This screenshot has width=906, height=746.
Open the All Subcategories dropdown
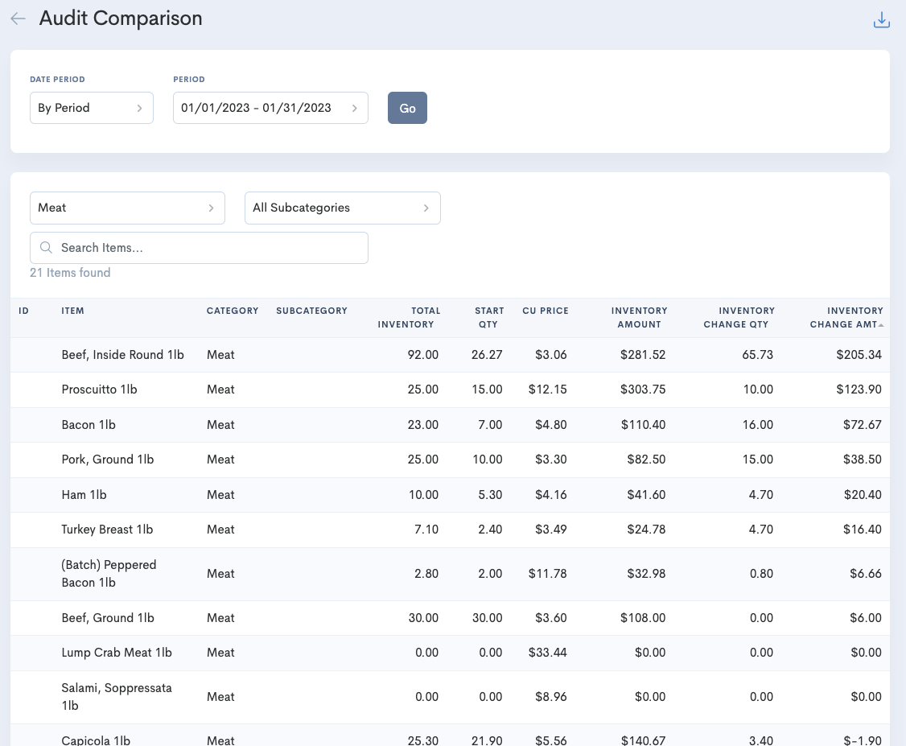pyautogui.click(x=343, y=208)
